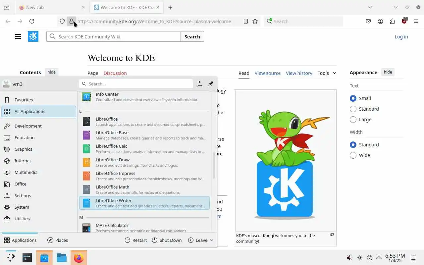Open the Firefox account icon
Screen dimensions: 424x265
pos(380,21)
